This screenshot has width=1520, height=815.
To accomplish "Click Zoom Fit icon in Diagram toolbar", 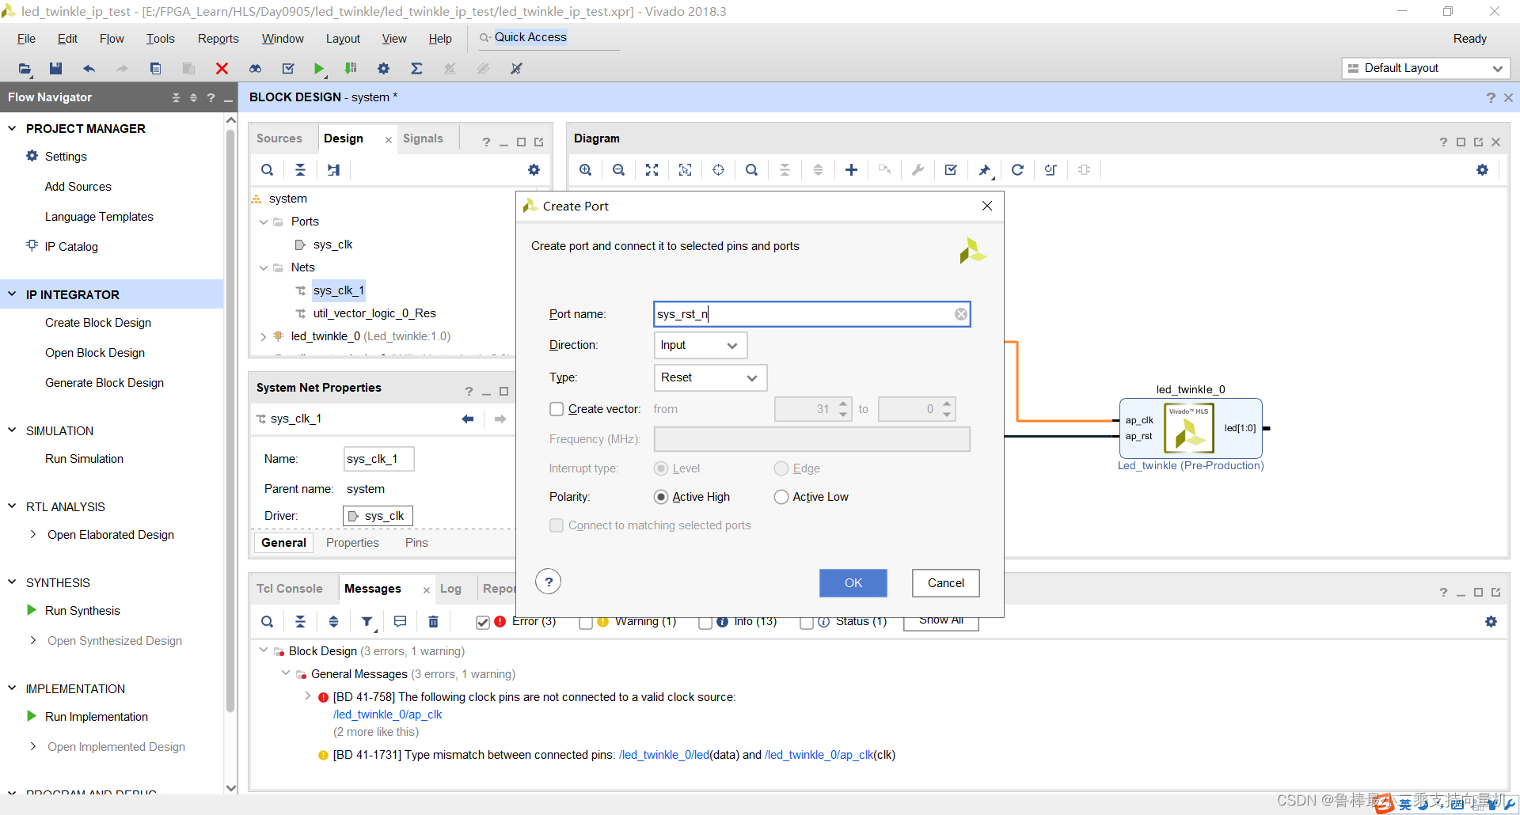I will pyautogui.click(x=652, y=170).
